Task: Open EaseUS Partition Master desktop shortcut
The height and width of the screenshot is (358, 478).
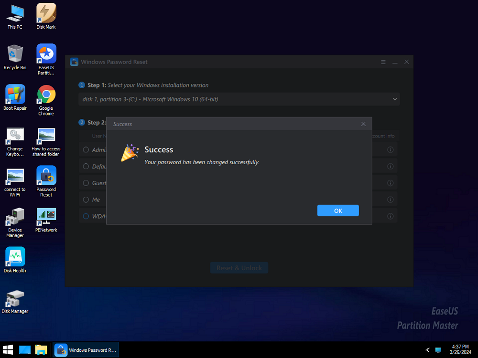Action: point(46,54)
